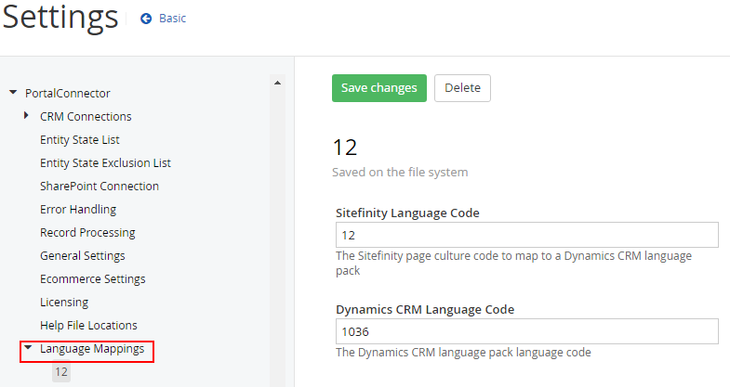Collapse the PortalConnector tree node
This screenshot has width=730, height=387.
pos(13,93)
